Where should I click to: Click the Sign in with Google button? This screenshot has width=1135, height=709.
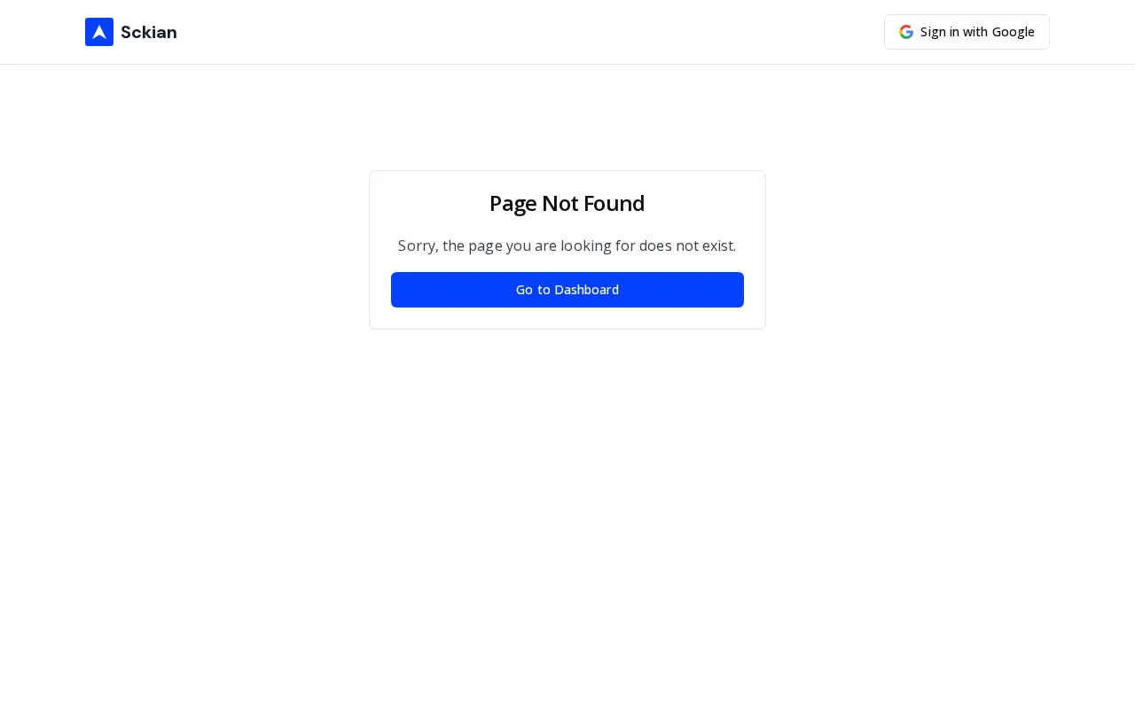point(967,32)
